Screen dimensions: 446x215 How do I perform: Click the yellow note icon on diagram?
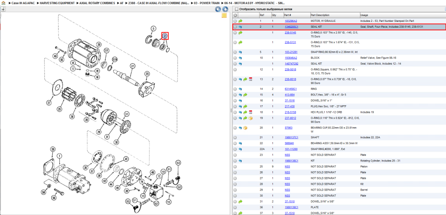click(224, 15)
